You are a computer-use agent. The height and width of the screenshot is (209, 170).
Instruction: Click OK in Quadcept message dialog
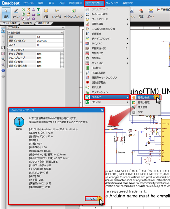click(x=93, y=199)
